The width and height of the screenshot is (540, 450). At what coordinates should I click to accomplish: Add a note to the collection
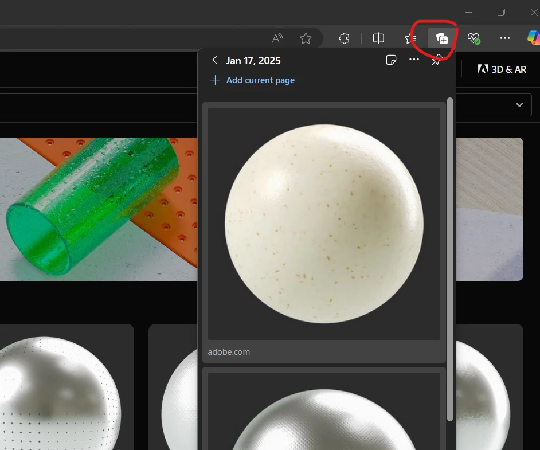(391, 60)
